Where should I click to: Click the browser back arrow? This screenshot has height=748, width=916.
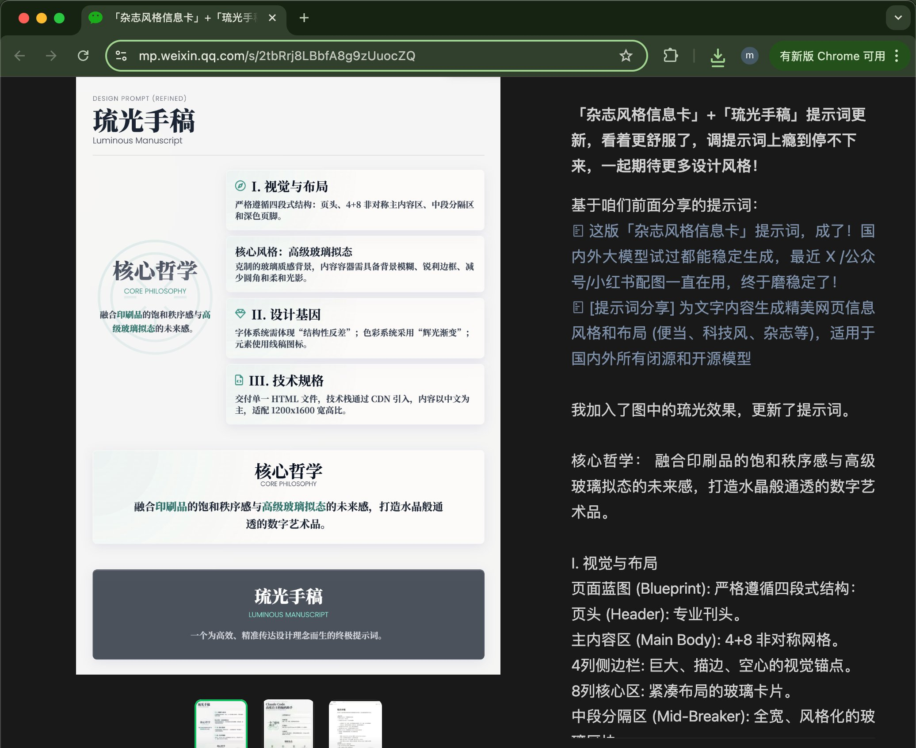20,56
